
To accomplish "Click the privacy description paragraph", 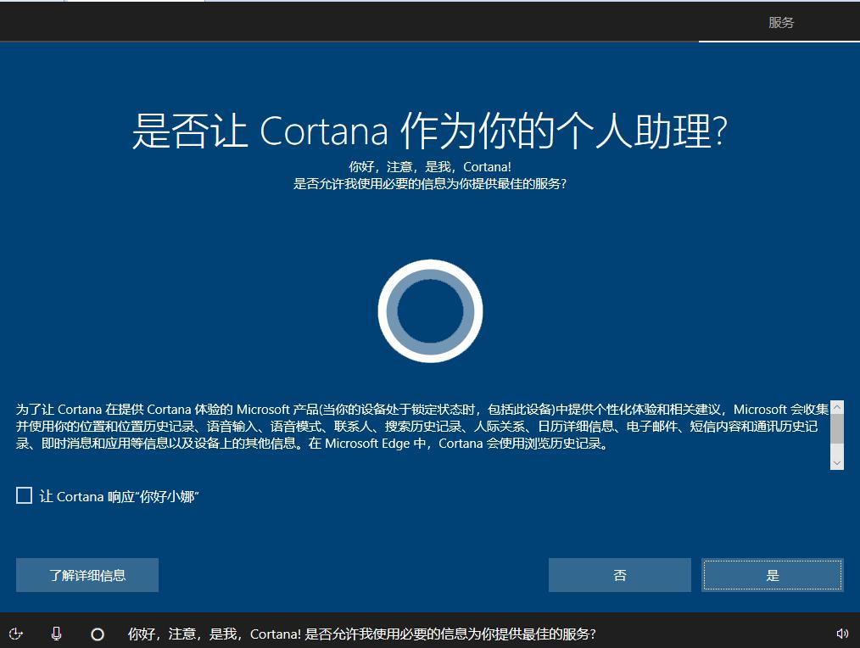I will (x=416, y=426).
